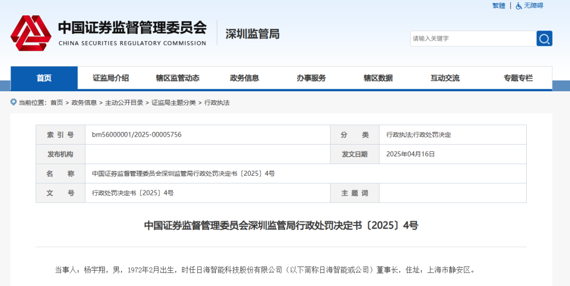
Task: Open the 专题专栏 menu item
Action: pyautogui.click(x=518, y=78)
